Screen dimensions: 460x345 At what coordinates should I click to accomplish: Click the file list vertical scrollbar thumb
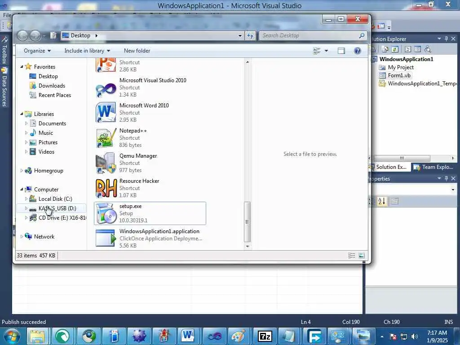(248, 222)
